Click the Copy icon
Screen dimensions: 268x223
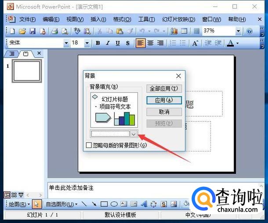click(109, 31)
